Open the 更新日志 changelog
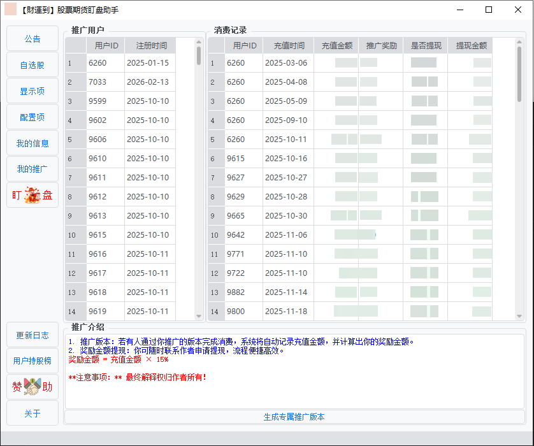This screenshot has height=446, width=534. coord(32,335)
